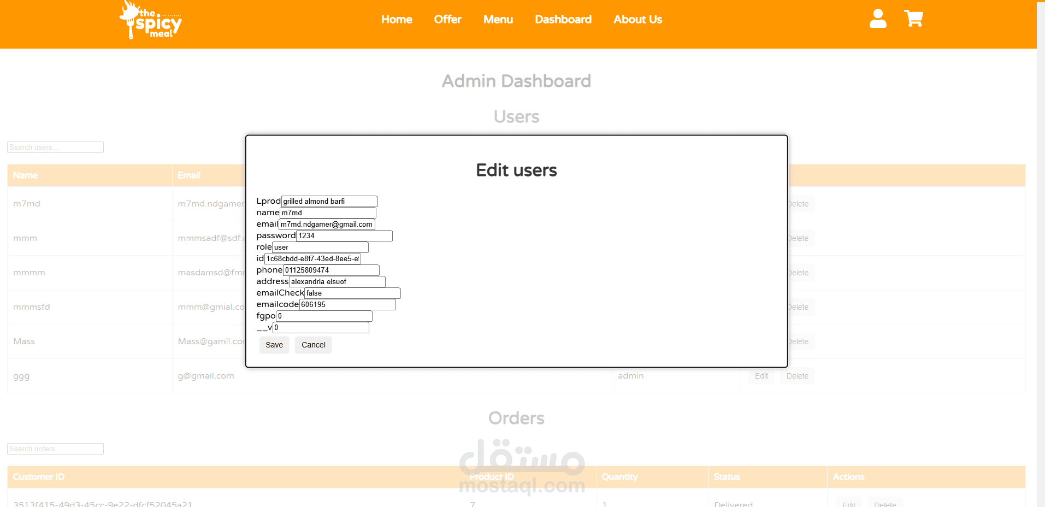Open the shopping cart icon
The image size is (1045, 507).
click(914, 19)
